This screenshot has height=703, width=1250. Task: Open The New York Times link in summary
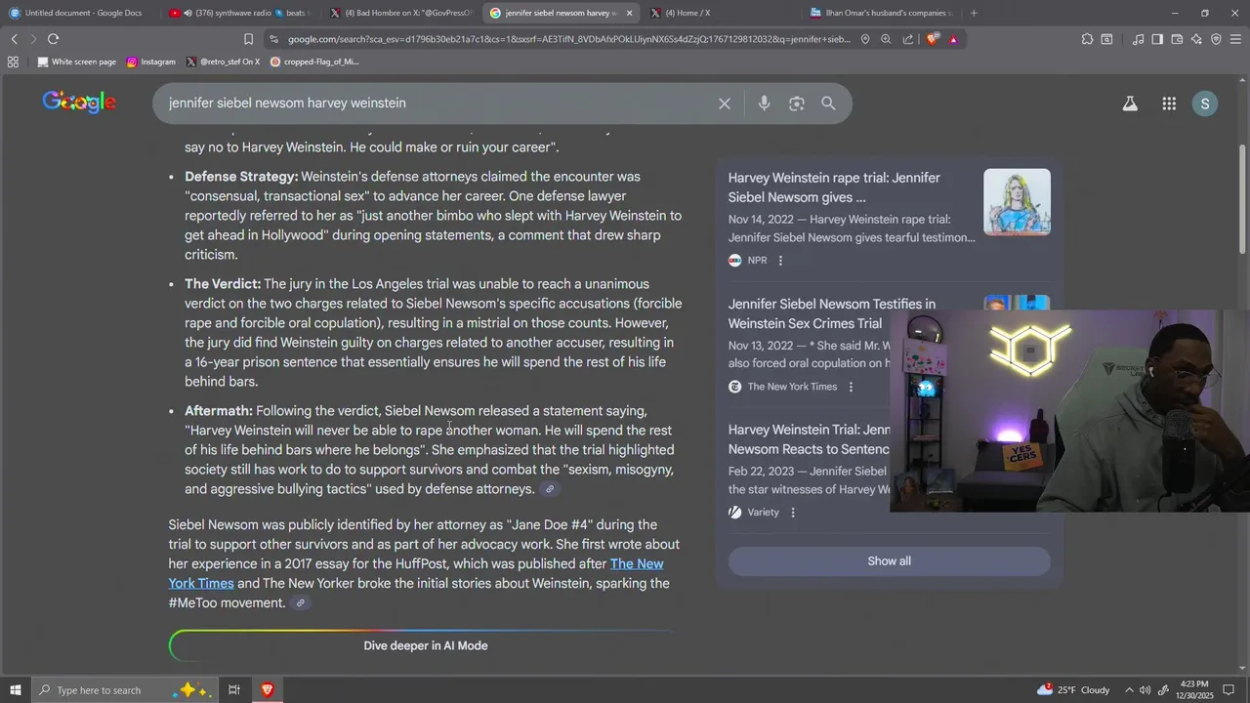coord(416,574)
